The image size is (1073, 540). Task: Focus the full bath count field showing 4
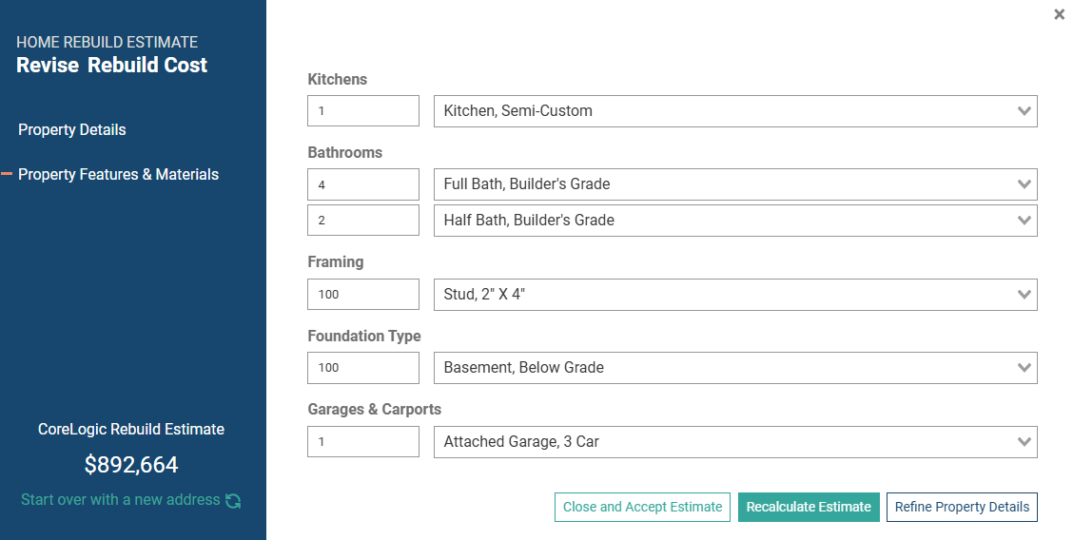(363, 184)
